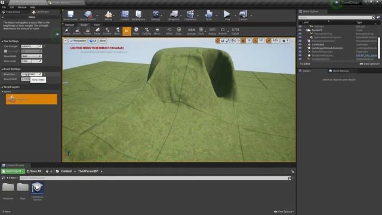Screen dimensions: 382x215
Task: Select the Smooth landscape tool
Action: (x=77, y=31)
